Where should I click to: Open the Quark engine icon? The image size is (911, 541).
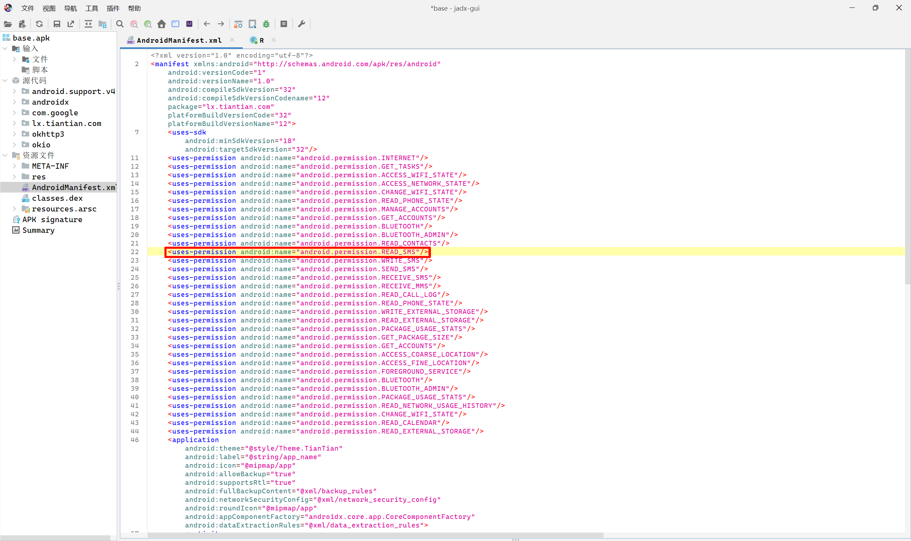(x=252, y=24)
